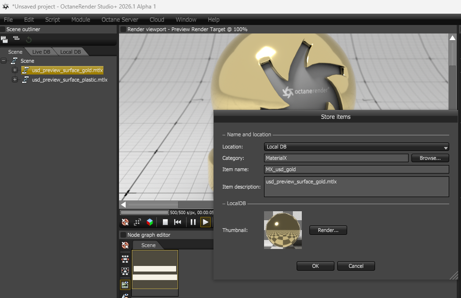Viewport: 461px width, 298px height.
Task: Open the Help menu
Action: [213, 20]
